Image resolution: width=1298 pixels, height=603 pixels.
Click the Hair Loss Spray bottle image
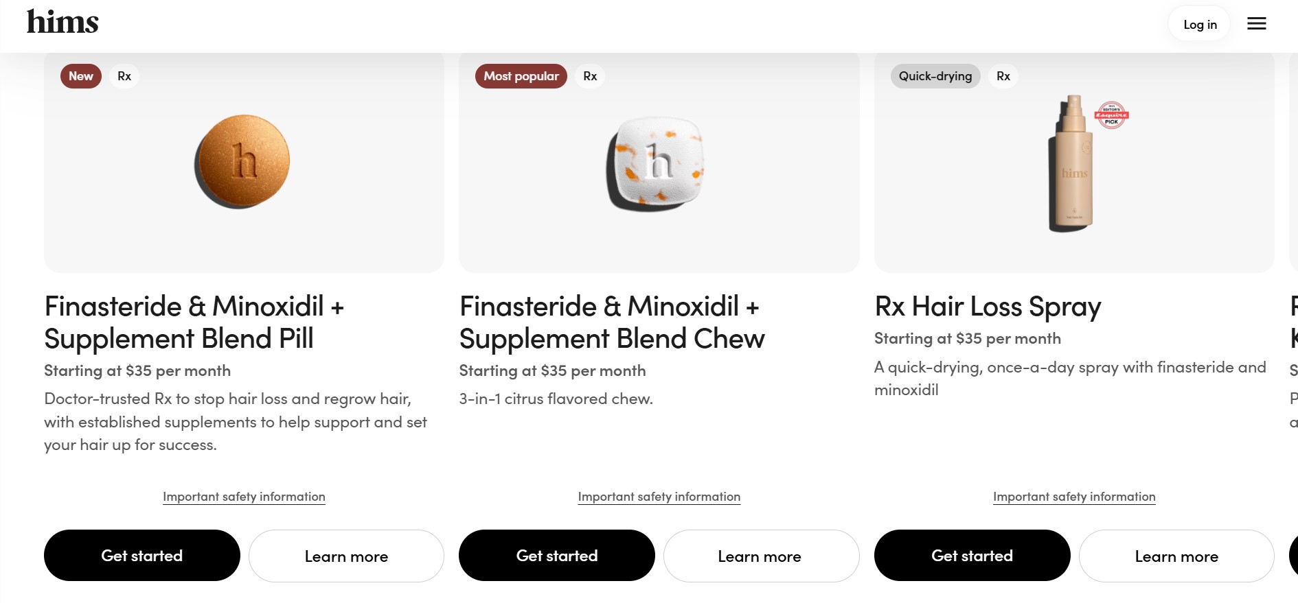click(x=1070, y=168)
